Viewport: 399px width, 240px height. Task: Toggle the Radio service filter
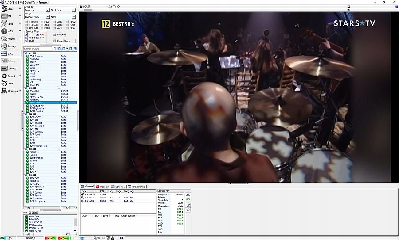pos(27,38)
